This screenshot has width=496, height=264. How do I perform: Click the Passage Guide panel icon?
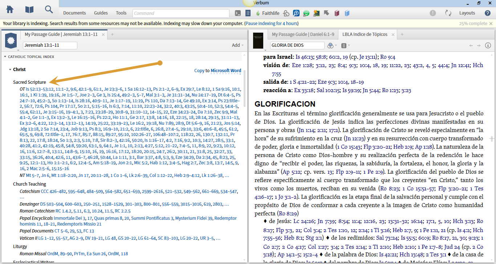coord(11,40)
